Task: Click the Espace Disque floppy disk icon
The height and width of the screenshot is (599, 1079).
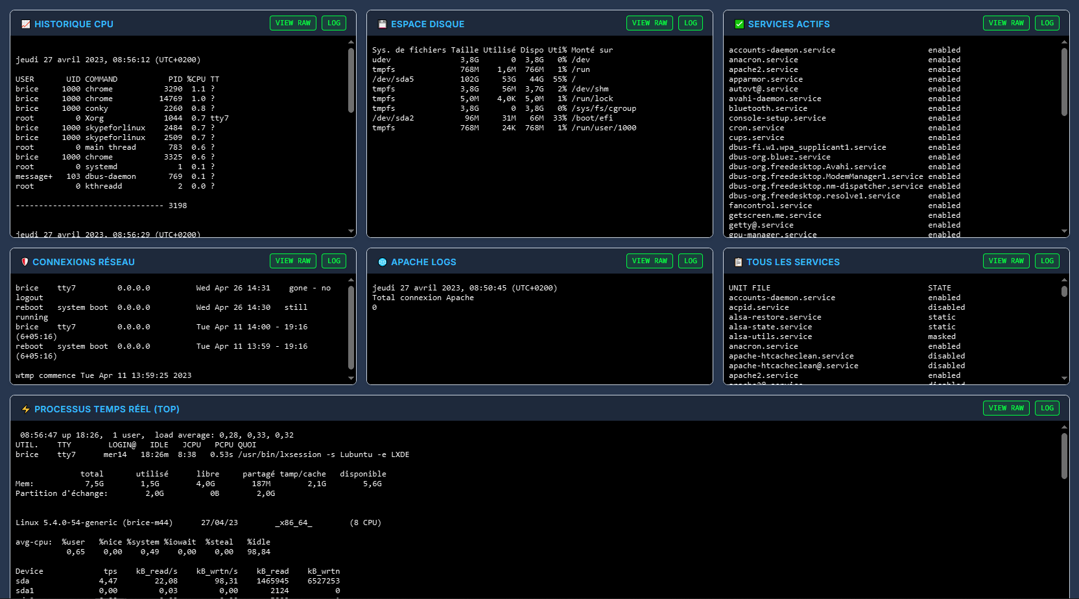Action: [383, 24]
